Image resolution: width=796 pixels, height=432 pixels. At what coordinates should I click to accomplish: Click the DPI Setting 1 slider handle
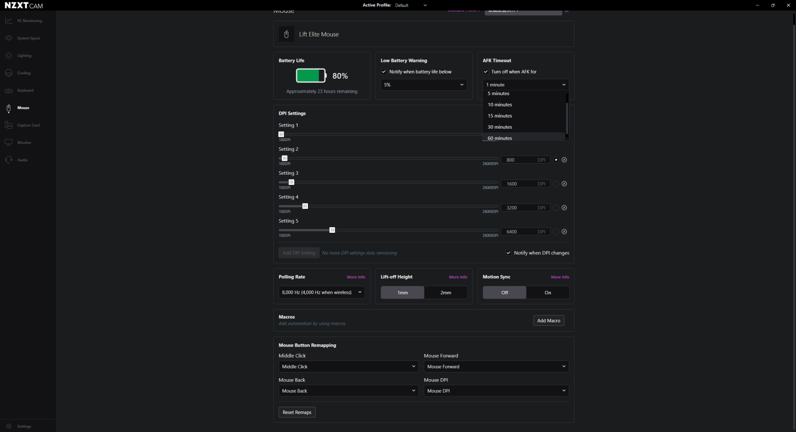click(281, 134)
